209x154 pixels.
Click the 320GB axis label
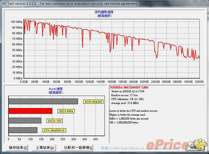tap(199, 82)
